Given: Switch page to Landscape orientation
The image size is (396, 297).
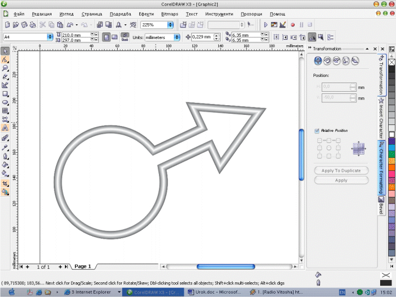Looking at the screenshot, I should click(114, 37).
